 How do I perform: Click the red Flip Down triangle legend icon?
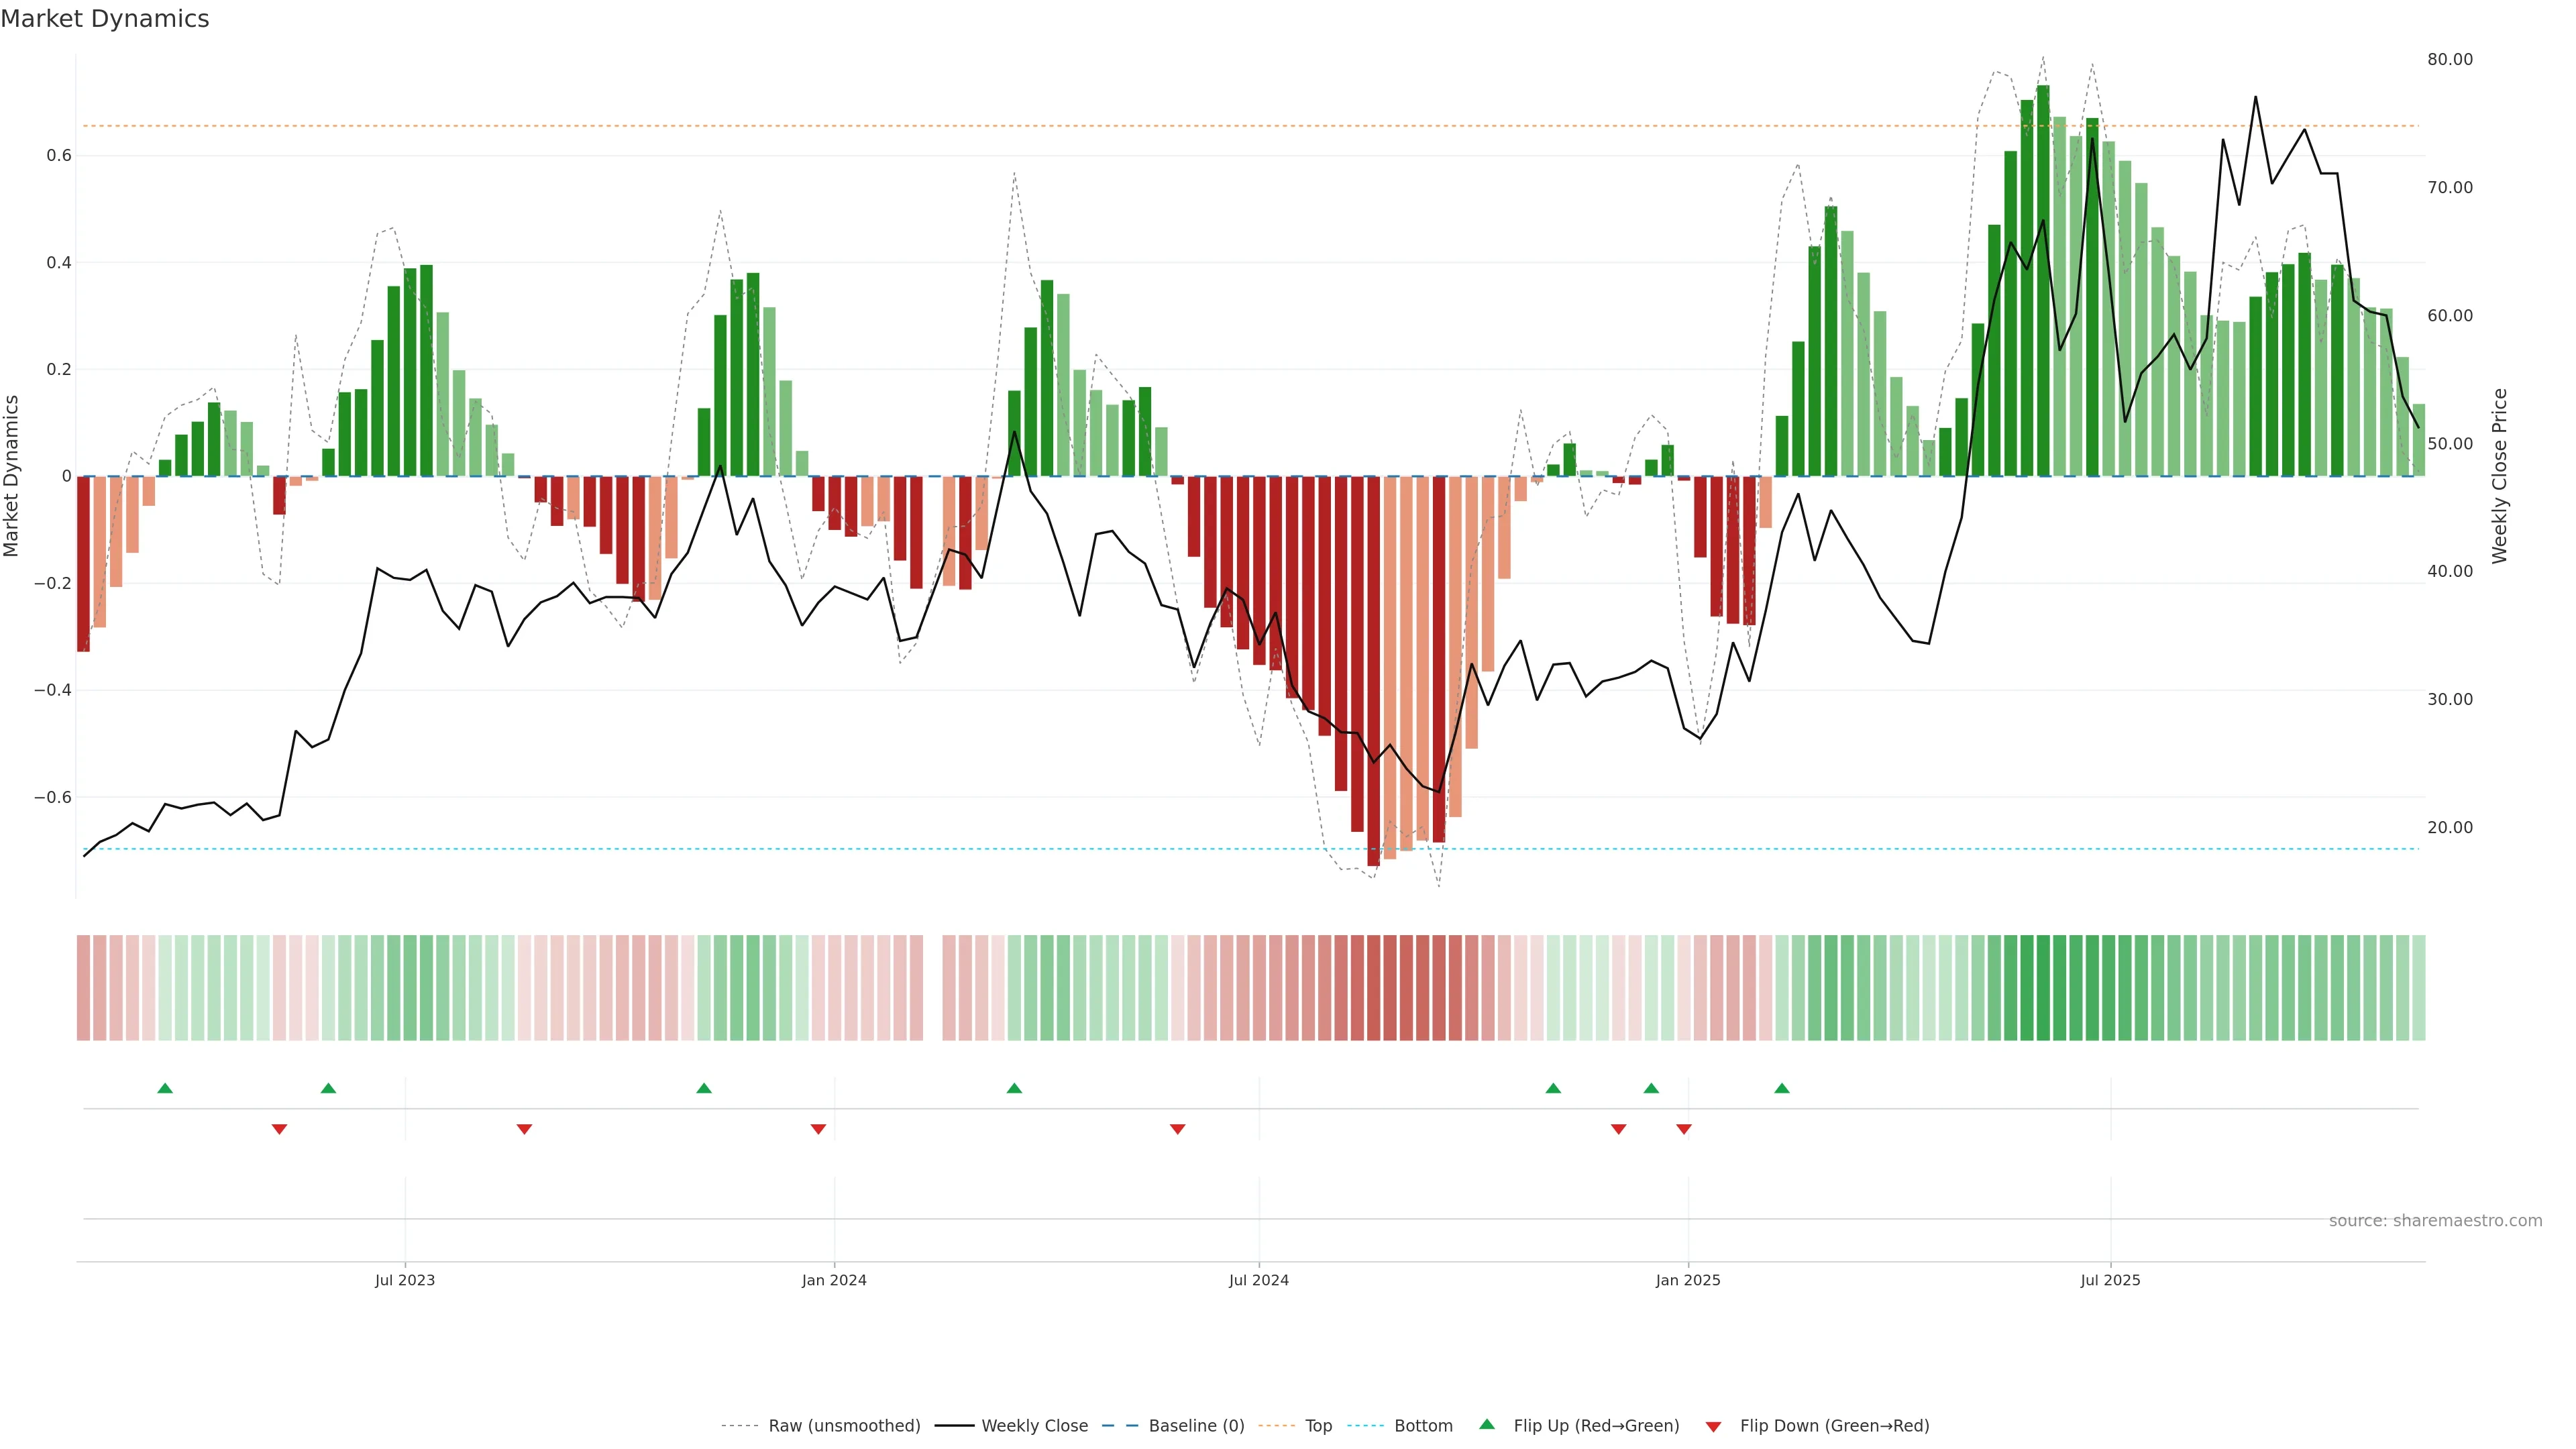[1713, 1426]
